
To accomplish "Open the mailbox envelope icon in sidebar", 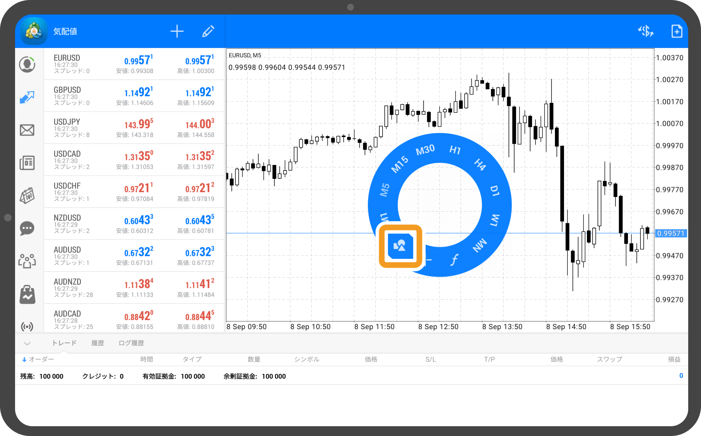I will click(x=27, y=130).
